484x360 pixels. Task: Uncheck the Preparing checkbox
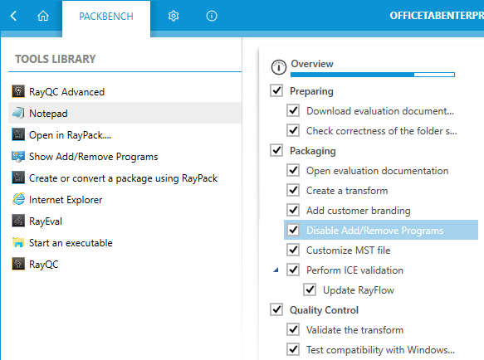pyautogui.click(x=276, y=90)
